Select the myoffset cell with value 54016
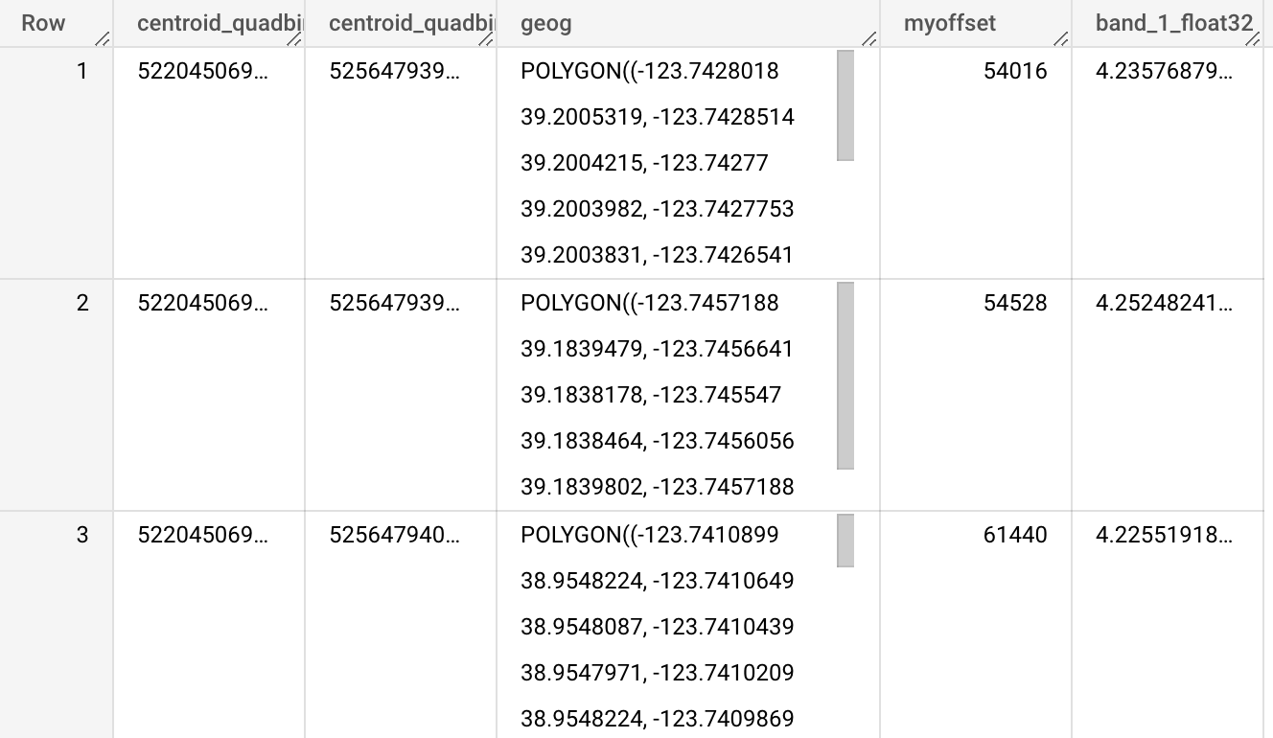The image size is (1273, 738). 1015,71
